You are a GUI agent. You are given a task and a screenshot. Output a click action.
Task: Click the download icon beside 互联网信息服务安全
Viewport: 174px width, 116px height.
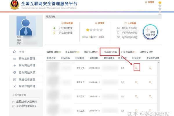pos(14,106)
